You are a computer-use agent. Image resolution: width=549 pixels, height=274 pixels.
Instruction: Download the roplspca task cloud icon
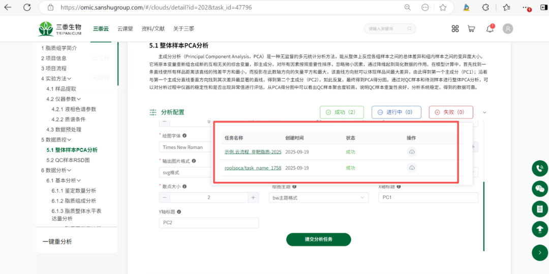pos(412,168)
